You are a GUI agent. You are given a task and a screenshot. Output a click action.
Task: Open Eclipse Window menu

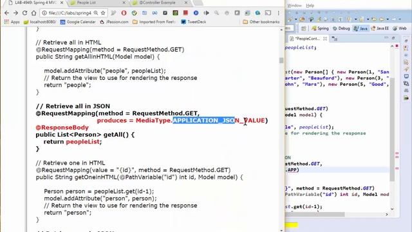click(x=294, y=6)
